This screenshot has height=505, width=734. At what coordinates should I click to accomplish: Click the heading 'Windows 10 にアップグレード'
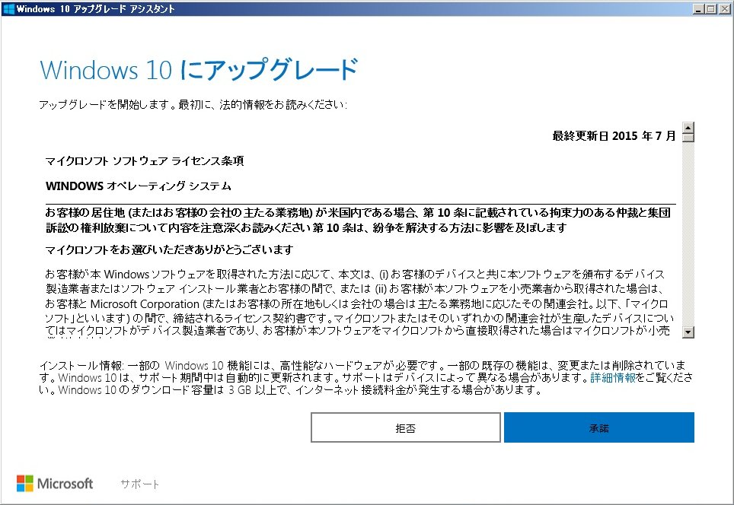click(199, 70)
